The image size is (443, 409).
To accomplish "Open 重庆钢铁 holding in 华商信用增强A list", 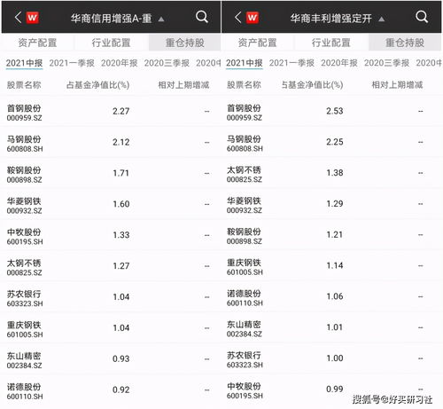I will (111, 328).
